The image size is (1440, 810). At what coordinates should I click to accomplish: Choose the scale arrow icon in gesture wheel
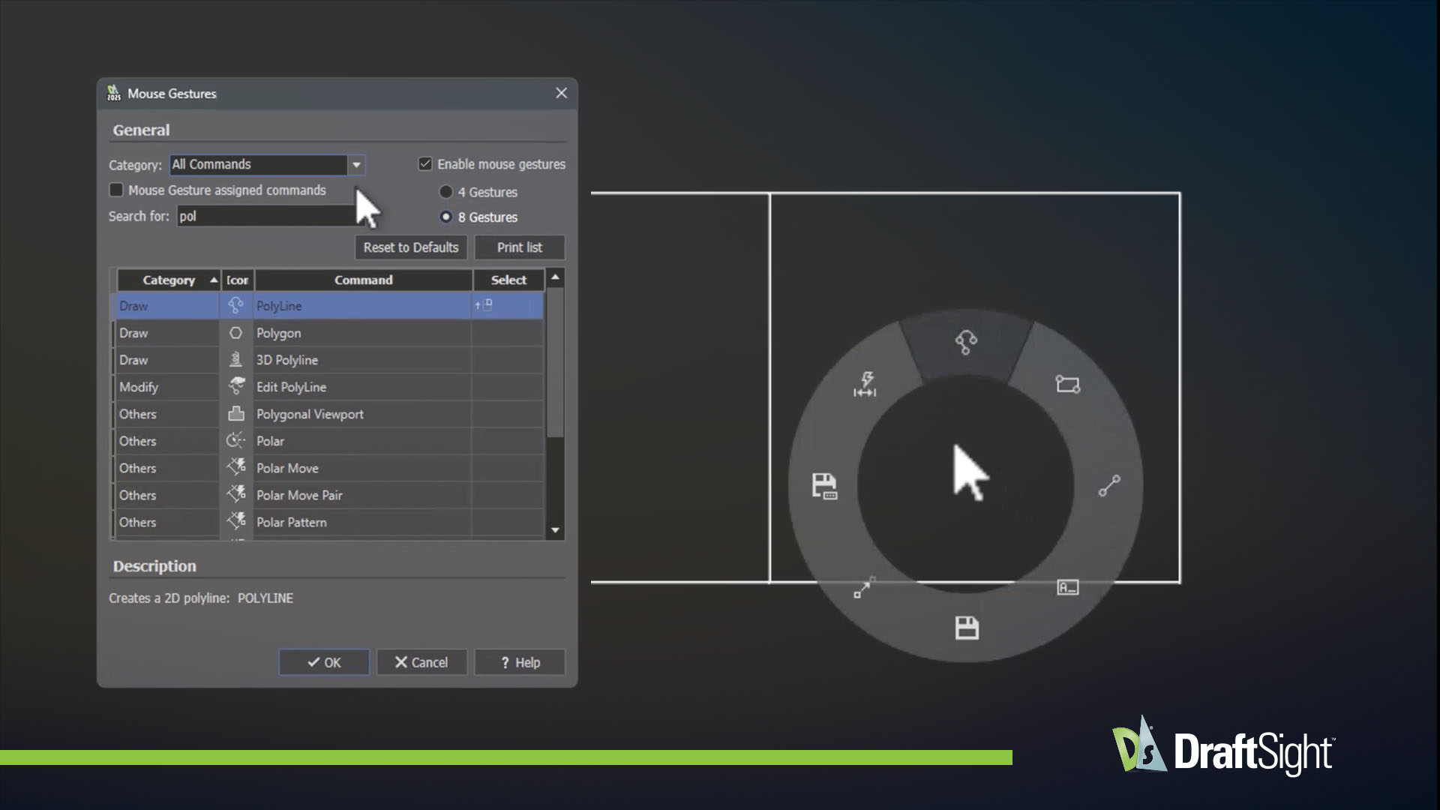[x=864, y=587]
